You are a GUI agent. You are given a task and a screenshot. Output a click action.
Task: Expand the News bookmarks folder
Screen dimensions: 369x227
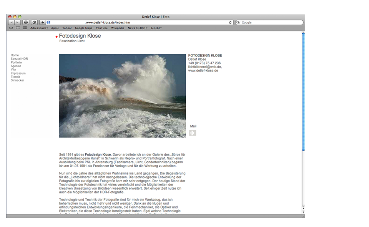[138, 28]
